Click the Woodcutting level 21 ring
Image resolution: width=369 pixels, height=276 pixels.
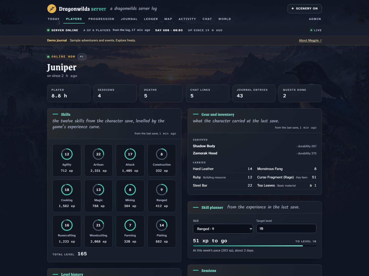[x=98, y=225]
